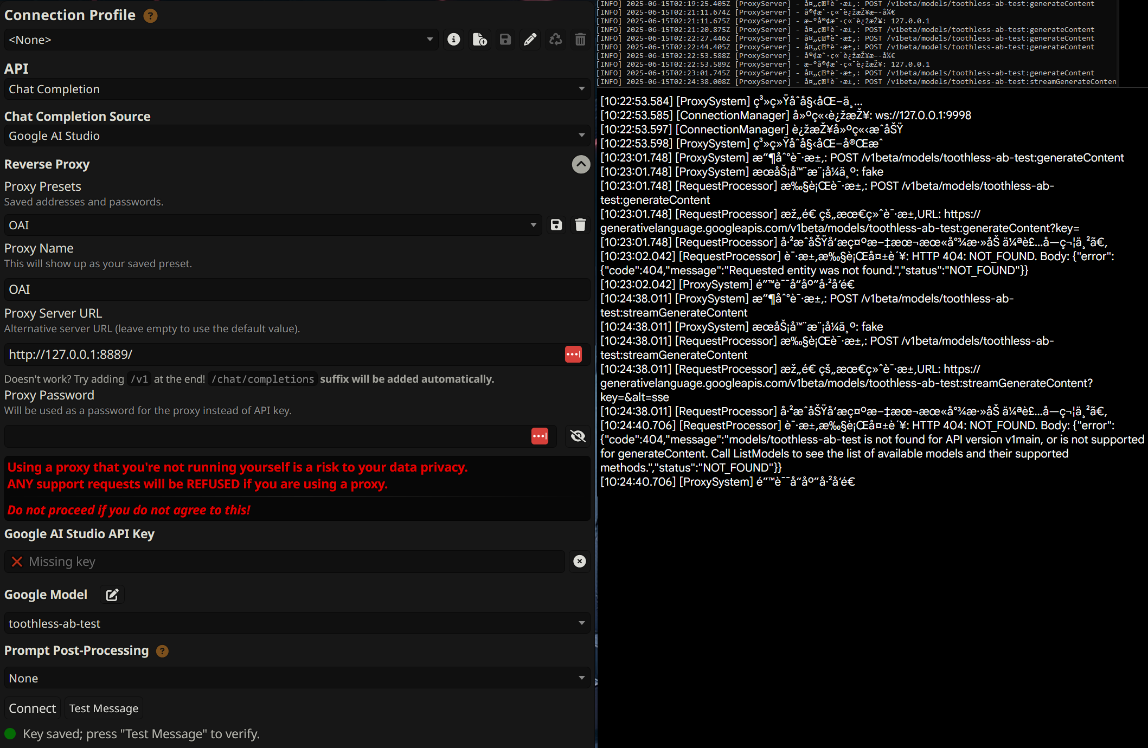1148x748 pixels.
Task: Click the 02:24:38.008Z ProxyServer log line
Action: (x=856, y=82)
